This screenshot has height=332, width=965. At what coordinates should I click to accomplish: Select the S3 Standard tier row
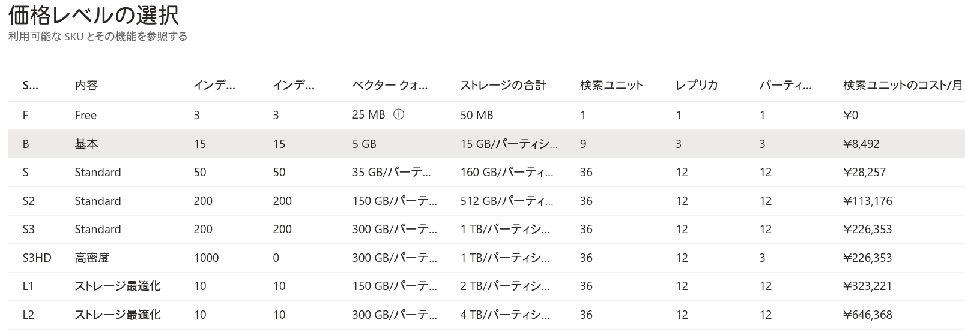(x=486, y=229)
